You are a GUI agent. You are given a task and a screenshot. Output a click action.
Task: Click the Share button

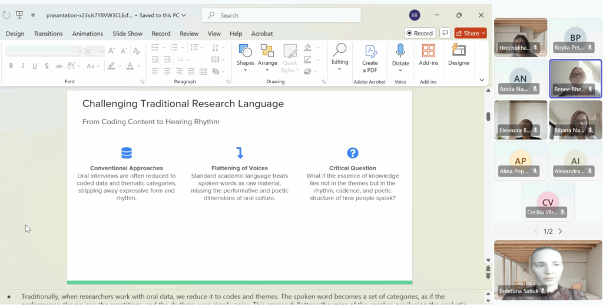tap(470, 33)
